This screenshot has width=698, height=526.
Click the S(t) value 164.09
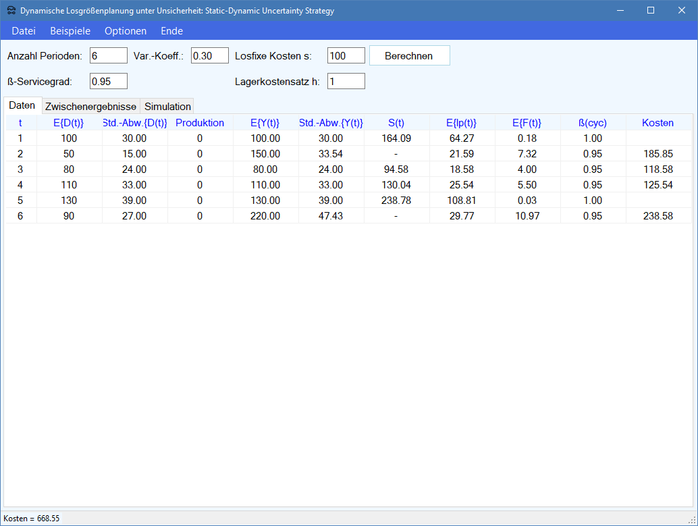point(396,138)
